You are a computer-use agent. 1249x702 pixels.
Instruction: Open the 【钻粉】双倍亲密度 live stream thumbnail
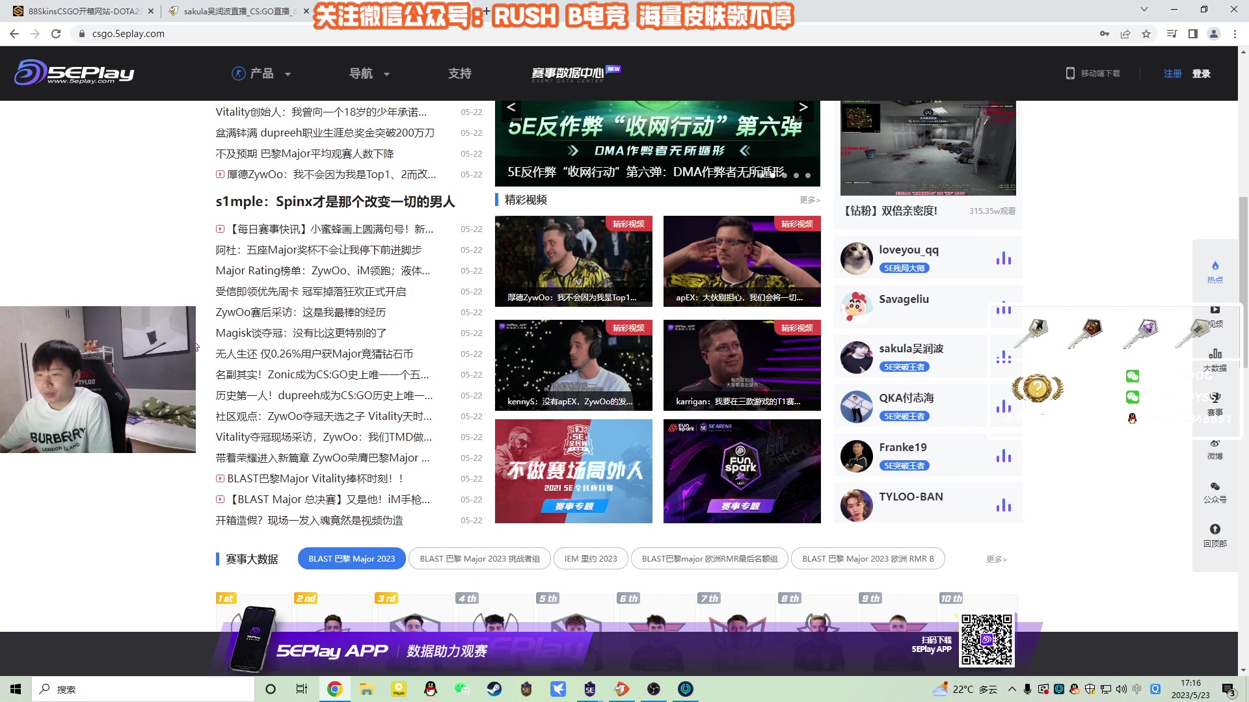(928, 148)
